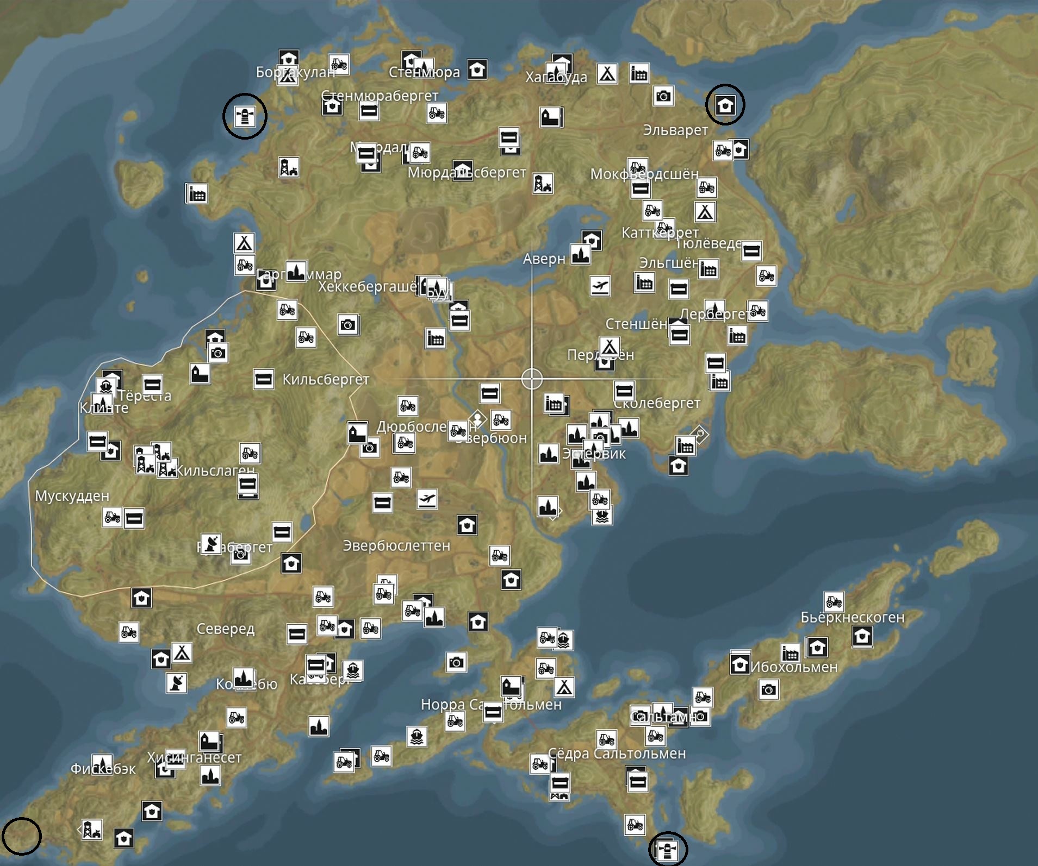Click the Эстервик map label
Viewport: 1038px width, 866px height.
tap(594, 453)
